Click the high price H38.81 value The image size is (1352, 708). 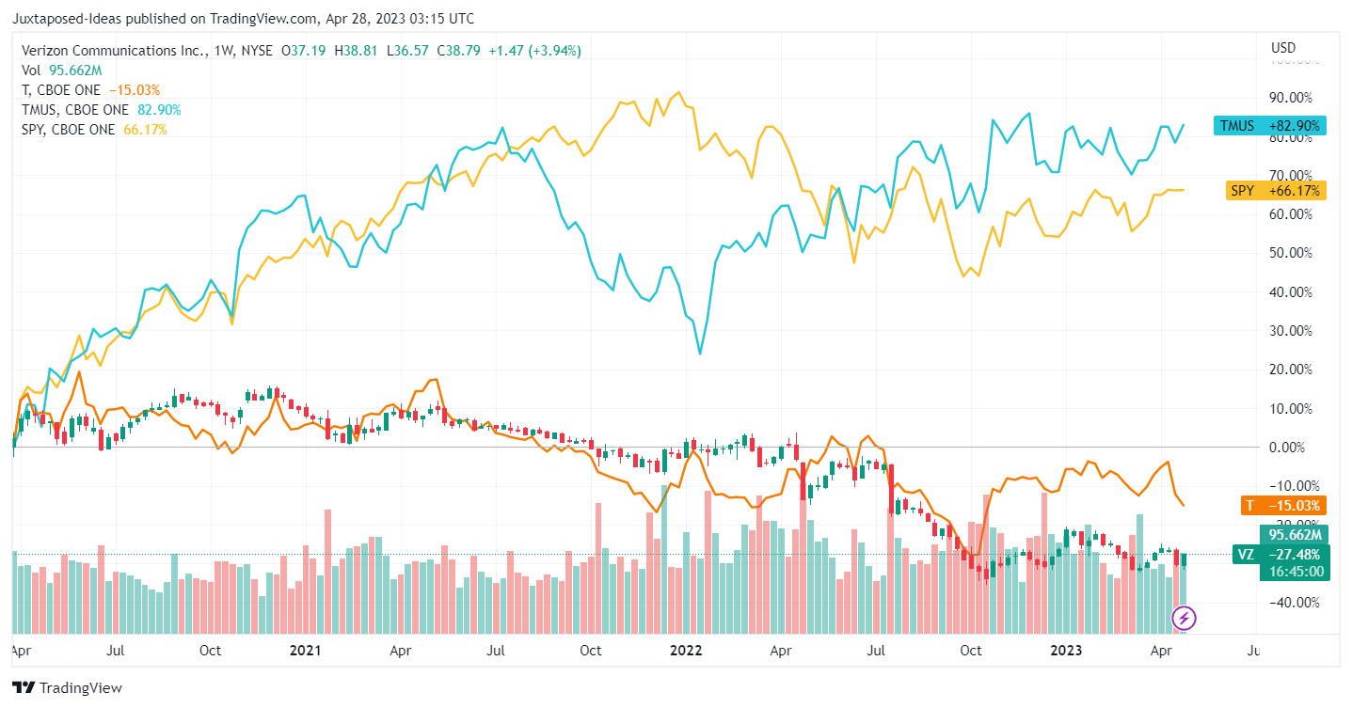click(358, 51)
